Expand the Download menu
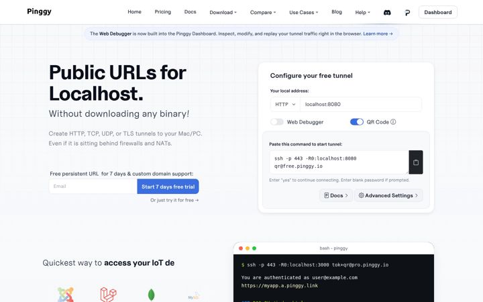 pos(223,12)
